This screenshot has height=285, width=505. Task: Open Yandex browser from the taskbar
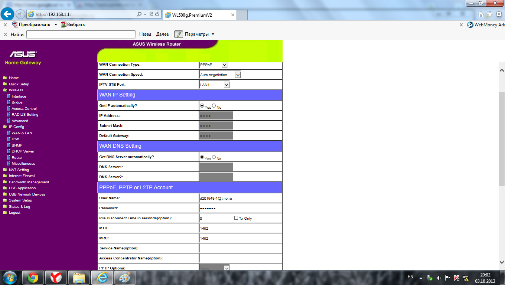(56, 277)
